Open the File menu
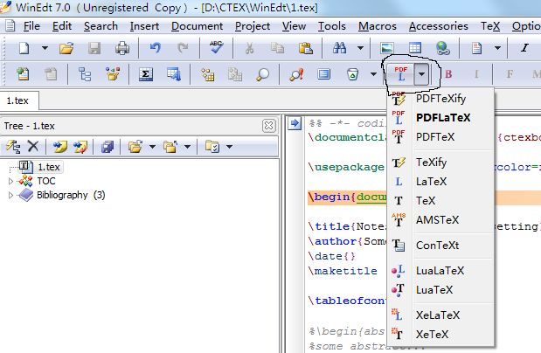541x353 pixels. 31,26
